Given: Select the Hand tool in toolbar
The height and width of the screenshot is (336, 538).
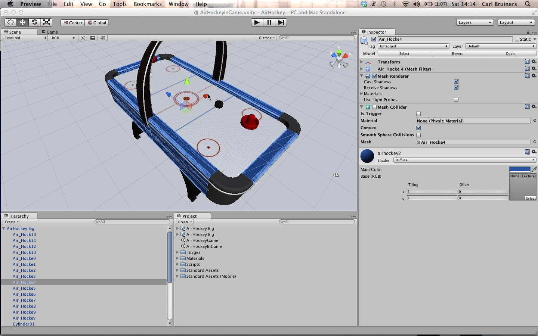Looking at the screenshot, I should (10, 22).
